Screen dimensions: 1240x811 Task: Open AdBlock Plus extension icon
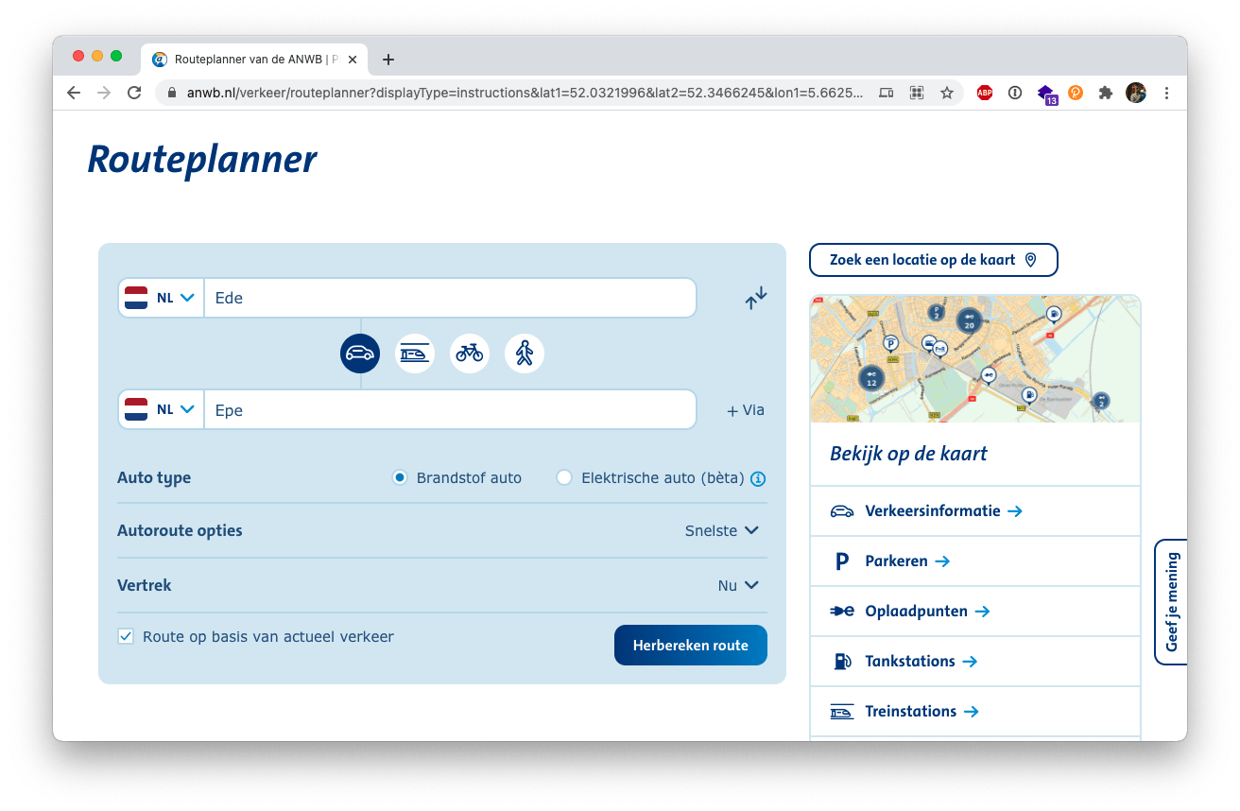click(x=985, y=93)
